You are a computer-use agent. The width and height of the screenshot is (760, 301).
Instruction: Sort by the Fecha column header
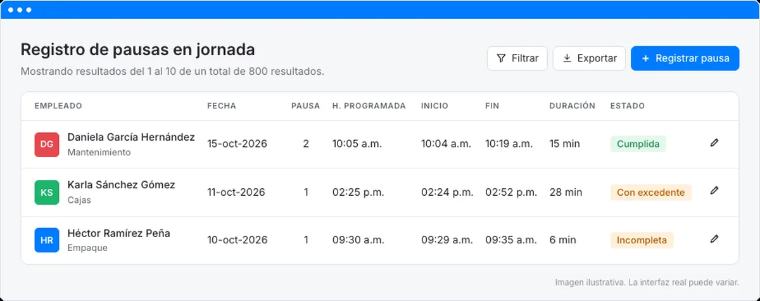(222, 106)
